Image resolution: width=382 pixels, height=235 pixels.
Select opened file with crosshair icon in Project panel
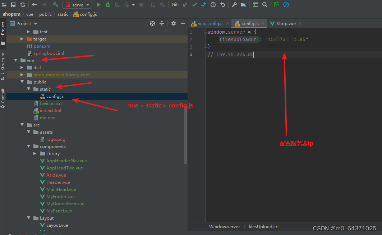pos(152,23)
